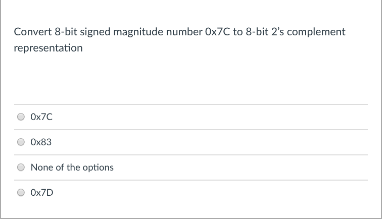Click the 0x7C answer label text
Image resolution: width=385 pixels, height=224 pixels.
point(41,117)
